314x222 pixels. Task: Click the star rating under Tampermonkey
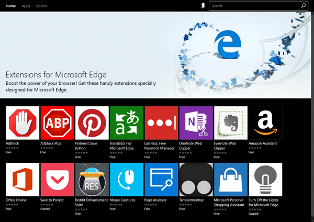click(x=185, y=205)
